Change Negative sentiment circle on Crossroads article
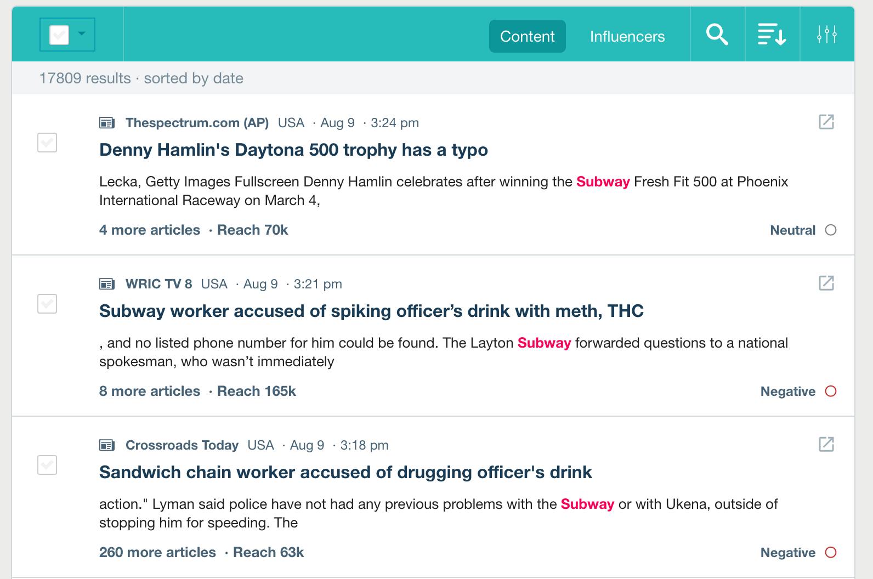The height and width of the screenshot is (579, 873). 831,553
